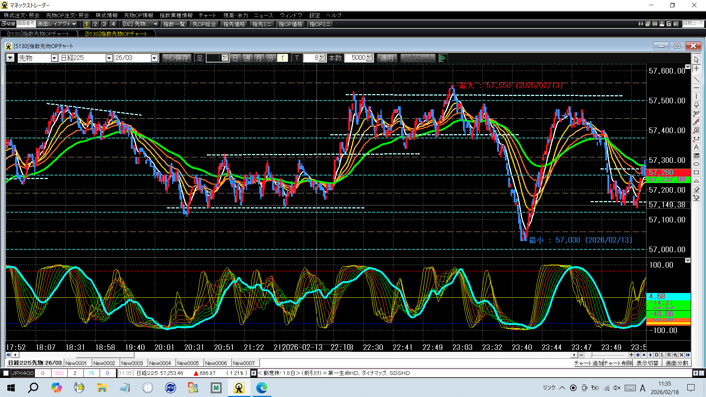Select the ellipse drawing tool
The width and height of the screenshot is (706, 397).
pos(696,164)
